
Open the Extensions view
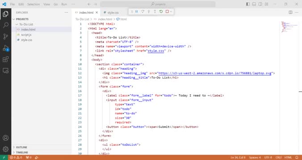click(6, 59)
